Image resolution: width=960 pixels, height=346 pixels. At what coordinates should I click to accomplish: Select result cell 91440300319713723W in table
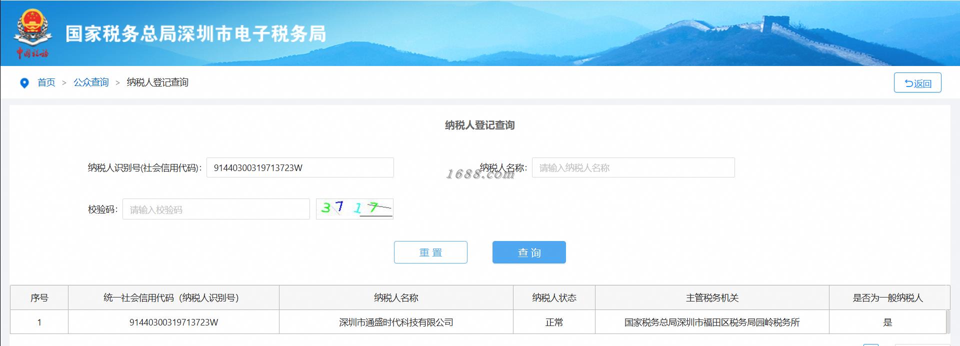coord(173,322)
